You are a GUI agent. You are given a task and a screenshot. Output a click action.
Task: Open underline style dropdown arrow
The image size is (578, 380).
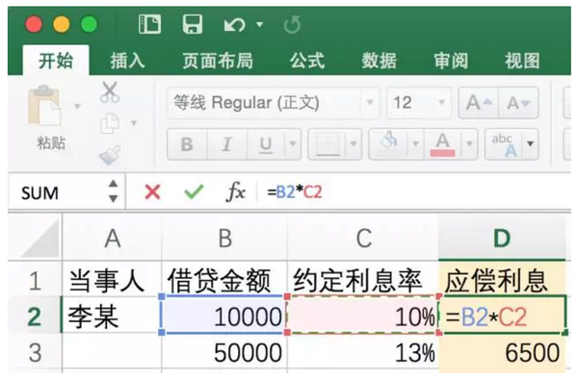pos(293,143)
